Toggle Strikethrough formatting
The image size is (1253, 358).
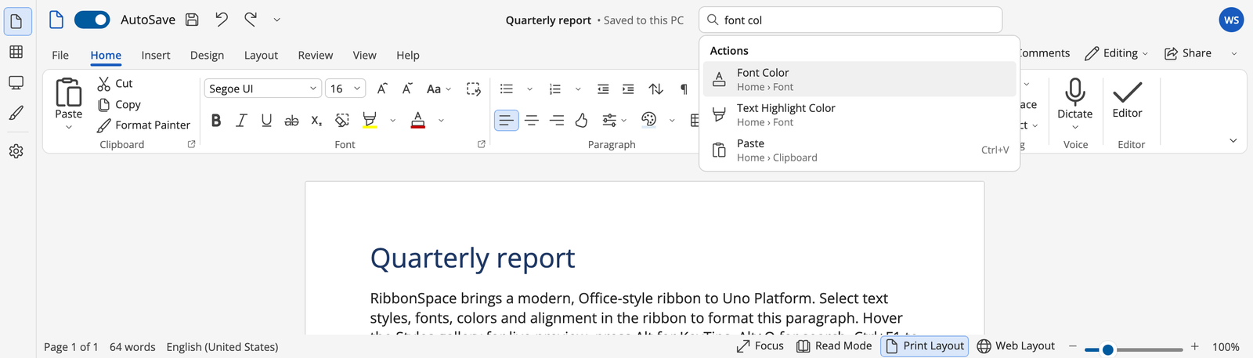pos(291,120)
